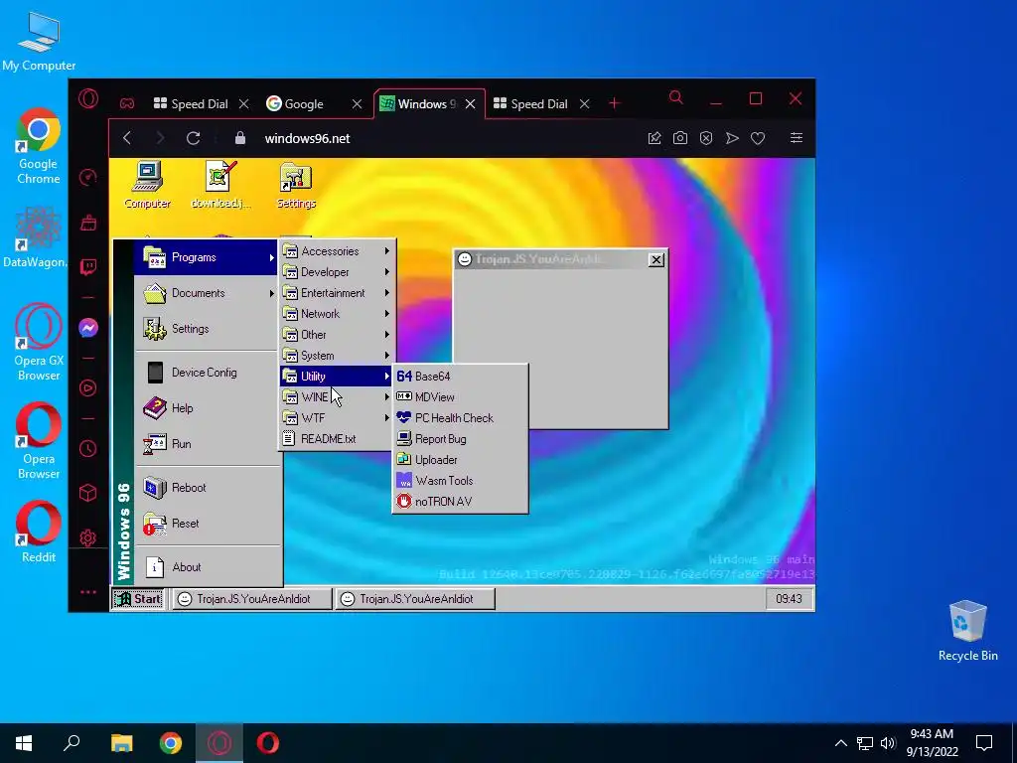The height and width of the screenshot is (763, 1017).
Task: Open History clock icon in sidebar
Action: pyautogui.click(x=88, y=448)
